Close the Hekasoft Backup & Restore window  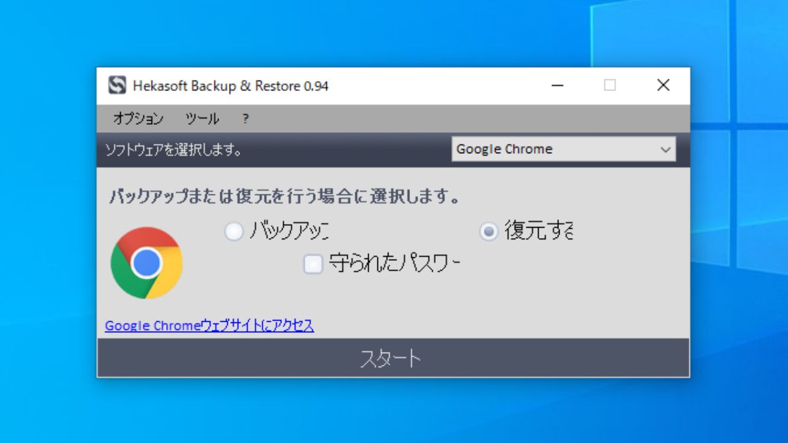click(x=663, y=86)
